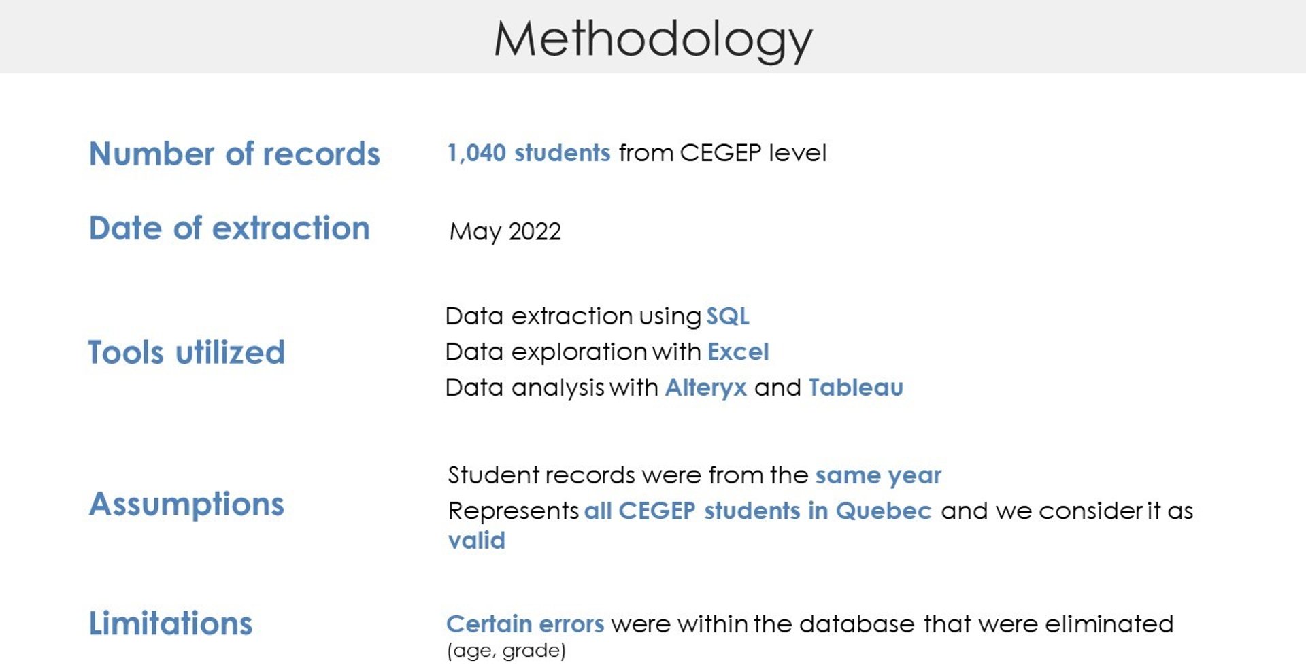Click the (age, grade) footnote text
Image resolution: width=1306 pixels, height=665 pixels.
pyautogui.click(x=506, y=651)
